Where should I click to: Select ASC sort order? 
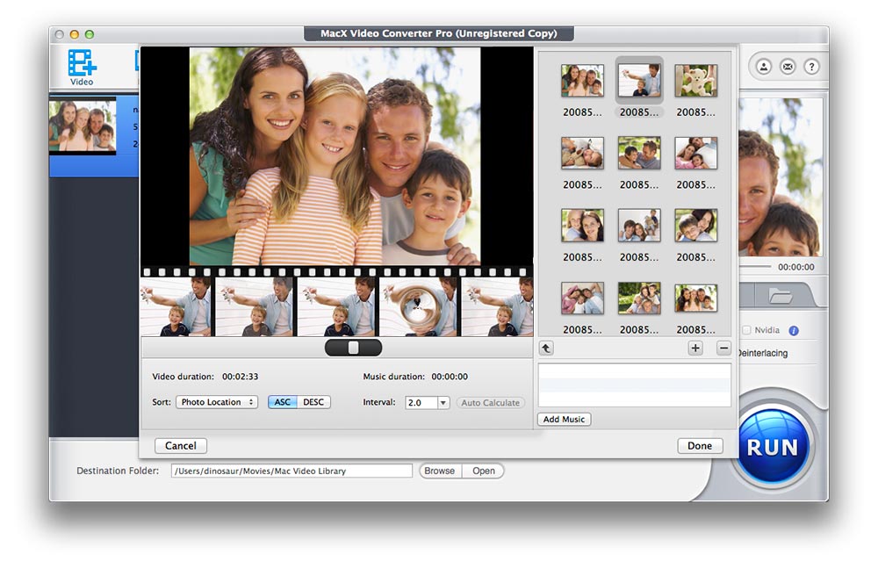pyautogui.click(x=282, y=402)
